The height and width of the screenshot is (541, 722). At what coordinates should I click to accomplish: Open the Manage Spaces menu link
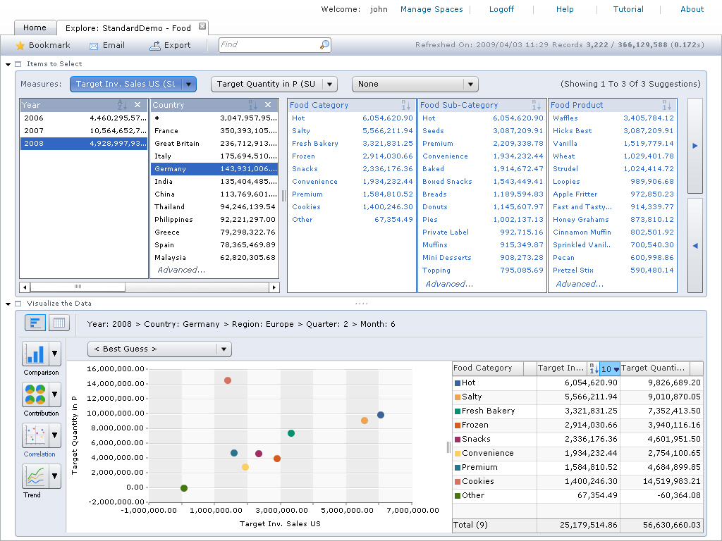(432, 9)
